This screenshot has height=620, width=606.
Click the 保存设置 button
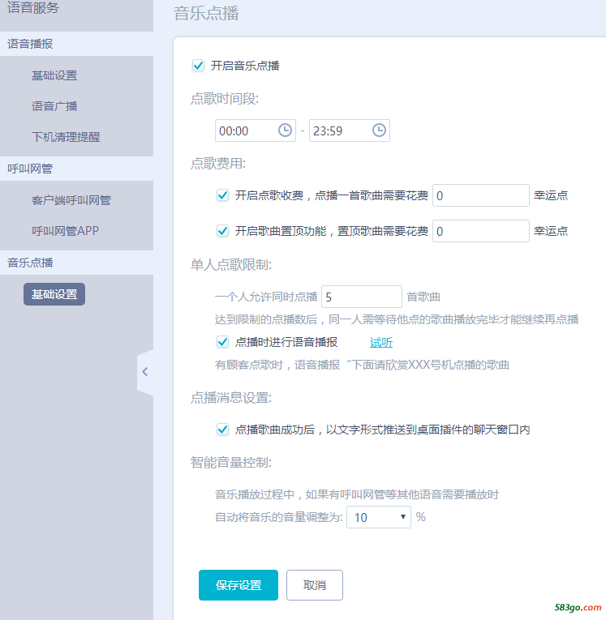coord(239,585)
